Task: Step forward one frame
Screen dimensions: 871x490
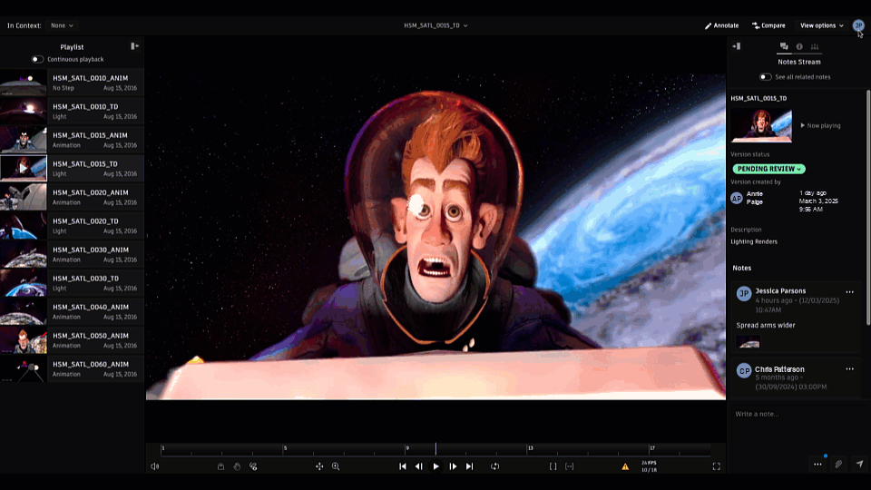Action: click(x=454, y=466)
